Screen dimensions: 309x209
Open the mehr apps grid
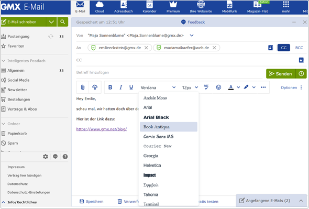click(x=286, y=7)
